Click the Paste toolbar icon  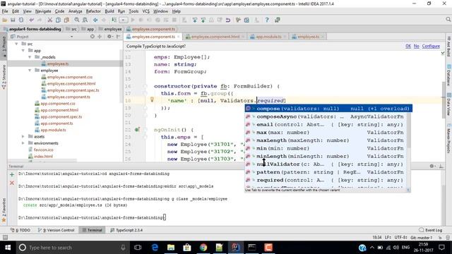(66, 20)
